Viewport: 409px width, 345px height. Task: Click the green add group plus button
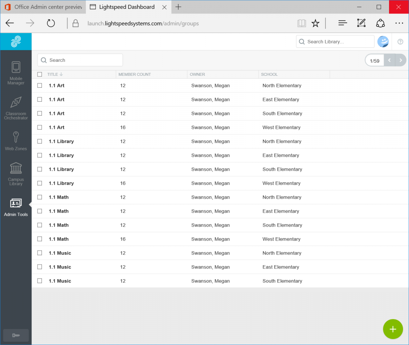tap(393, 329)
